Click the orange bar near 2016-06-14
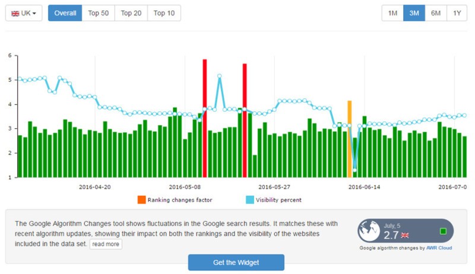This screenshot has height=274, width=475. [x=350, y=139]
